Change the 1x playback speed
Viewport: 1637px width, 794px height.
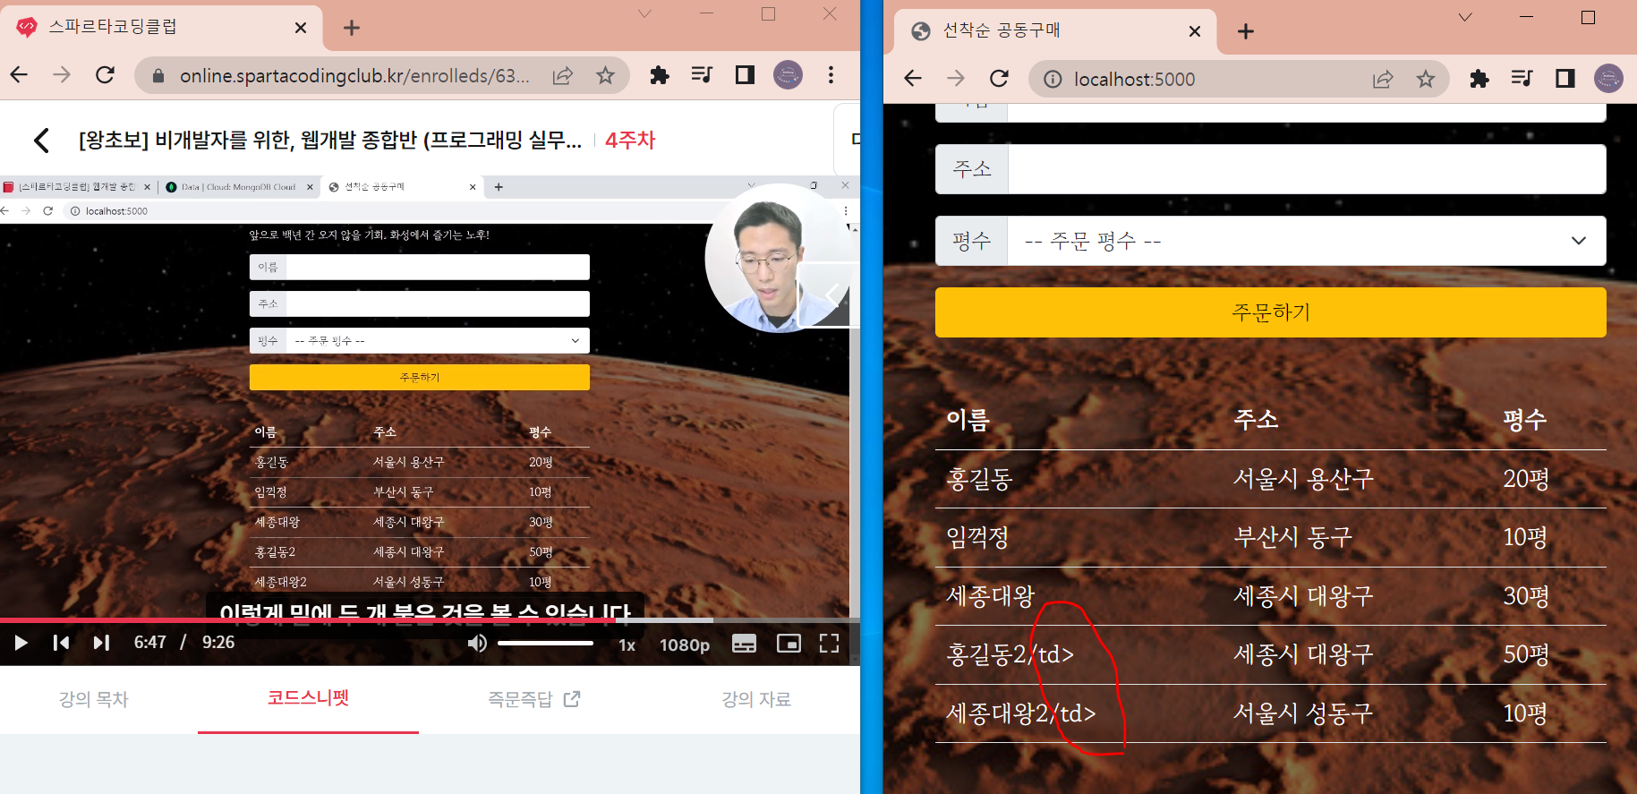tap(627, 645)
